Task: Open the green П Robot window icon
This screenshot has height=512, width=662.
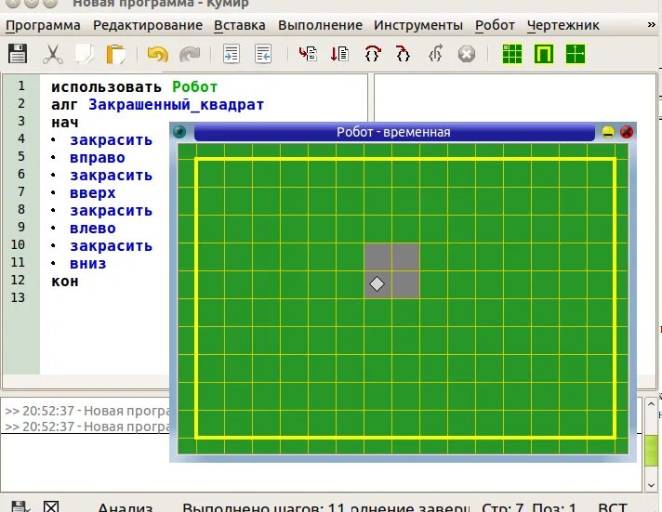Action: pyautogui.click(x=544, y=55)
